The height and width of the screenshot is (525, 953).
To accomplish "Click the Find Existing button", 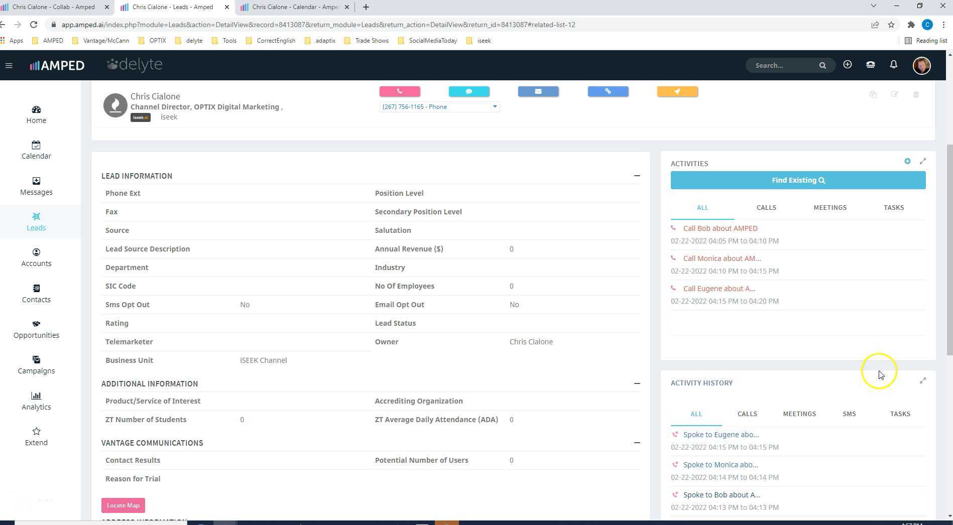I will pyautogui.click(x=798, y=180).
